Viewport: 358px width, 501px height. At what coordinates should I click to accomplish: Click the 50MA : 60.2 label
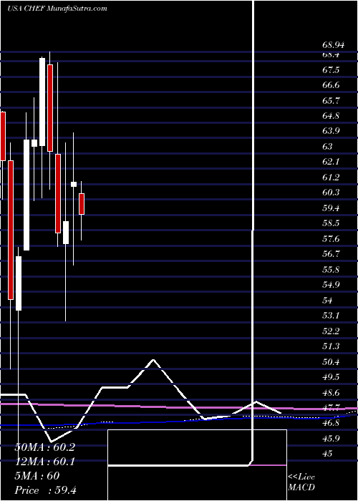tap(44, 447)
